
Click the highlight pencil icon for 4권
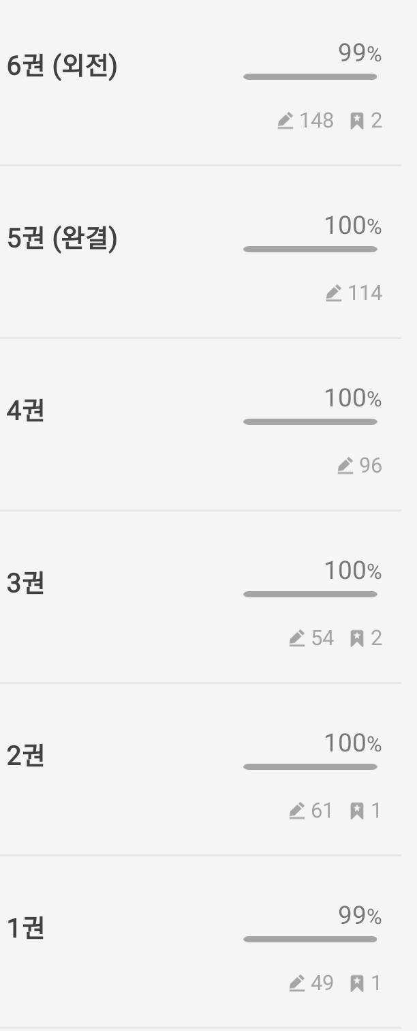click(345, 466)
